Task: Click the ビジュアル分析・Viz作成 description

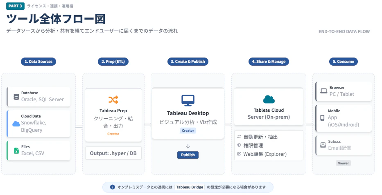Action: coord(188,122)
